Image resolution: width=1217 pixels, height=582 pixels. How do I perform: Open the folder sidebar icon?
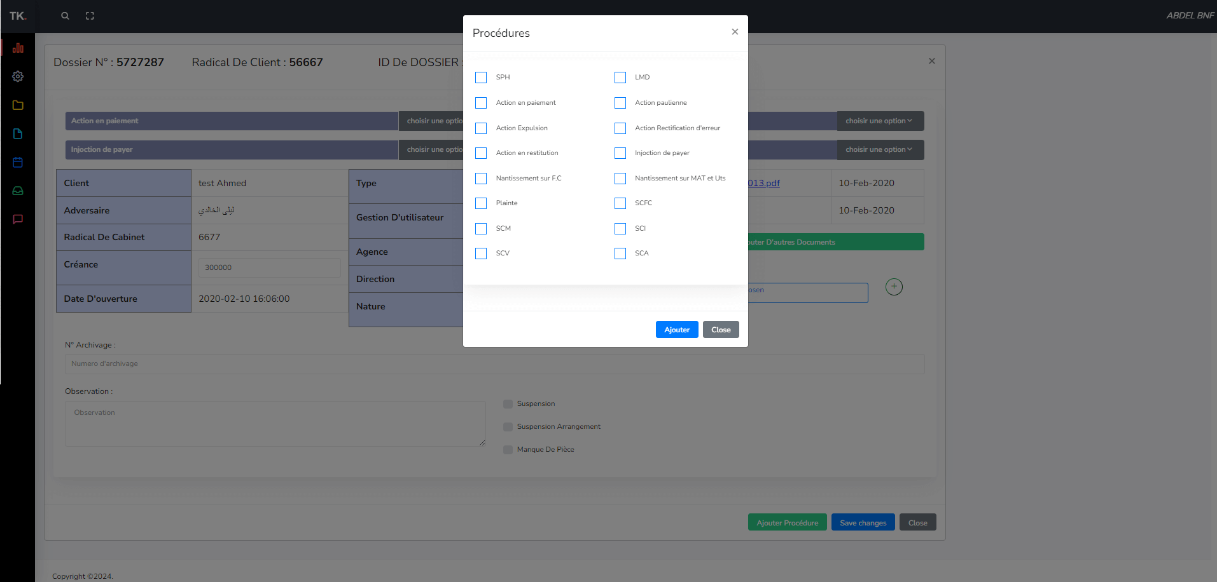coord(18,105)
